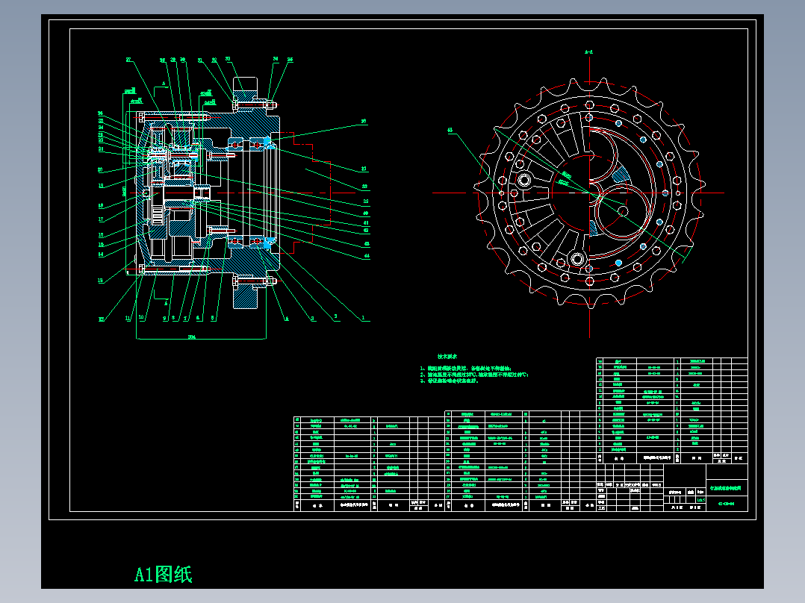
Task: Select the '技术要求' heading text
Action: pyautogui.click(x=447, y=356)
